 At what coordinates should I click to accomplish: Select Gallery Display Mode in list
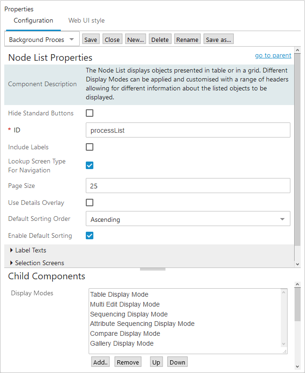[x=122, y=343]
